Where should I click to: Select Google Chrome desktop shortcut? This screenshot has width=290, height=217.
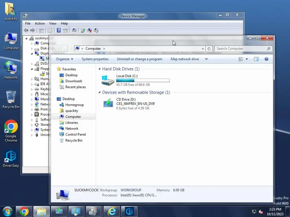pyautogui.click(x=11, y=131)
